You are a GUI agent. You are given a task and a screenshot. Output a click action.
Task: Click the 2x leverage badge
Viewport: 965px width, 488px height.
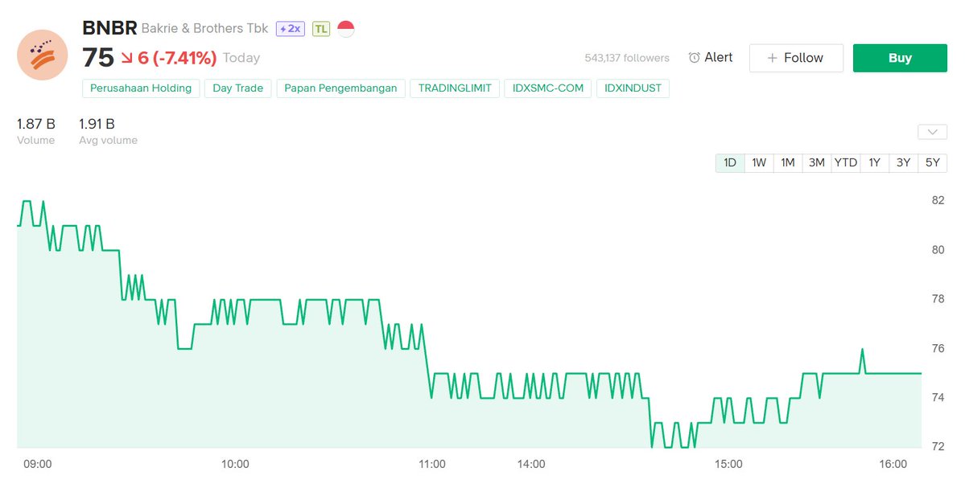[x=291, y=29]
